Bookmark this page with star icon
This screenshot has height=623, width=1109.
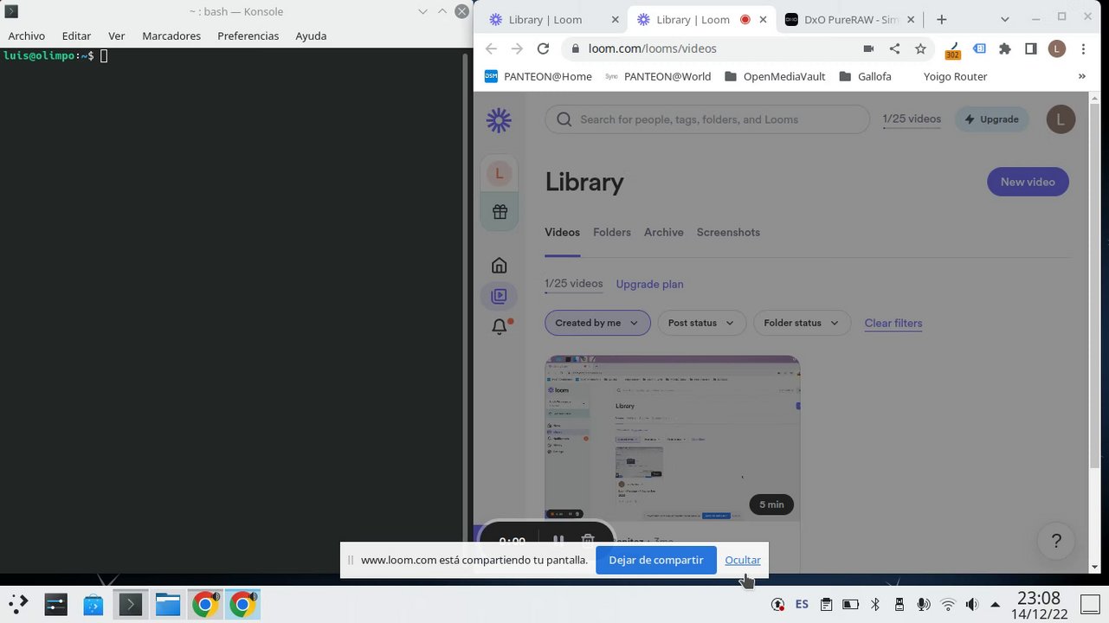(x=920, y=49)
